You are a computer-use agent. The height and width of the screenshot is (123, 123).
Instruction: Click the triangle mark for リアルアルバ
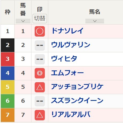(40, 115)
